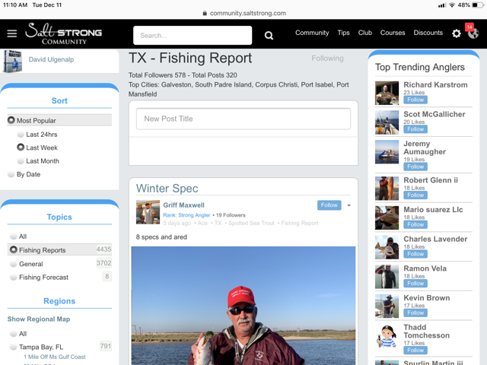This screenshot has height=365, width=487.
Task: Follow Kevin Brown
Action: [415, 313]
